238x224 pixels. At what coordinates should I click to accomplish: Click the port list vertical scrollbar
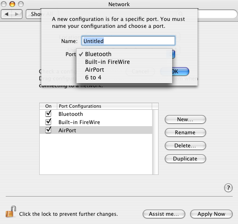155,142
